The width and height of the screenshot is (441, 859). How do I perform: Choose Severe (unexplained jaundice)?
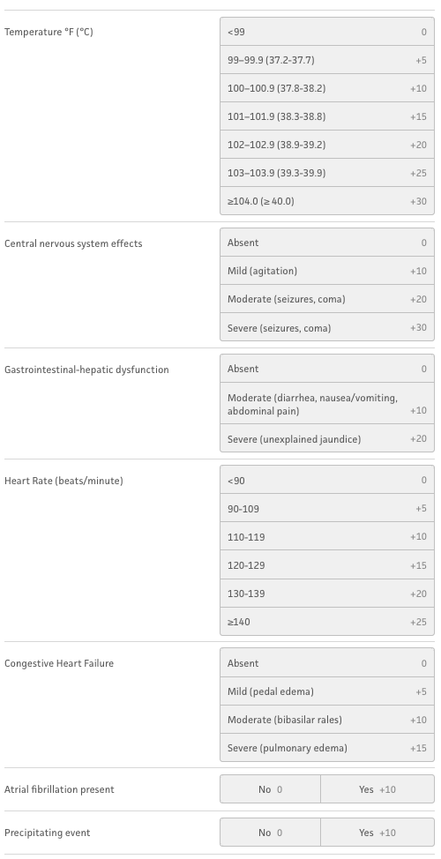(x=327, y=438)
